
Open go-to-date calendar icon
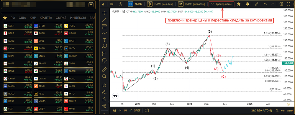click(x=147, y=110)
